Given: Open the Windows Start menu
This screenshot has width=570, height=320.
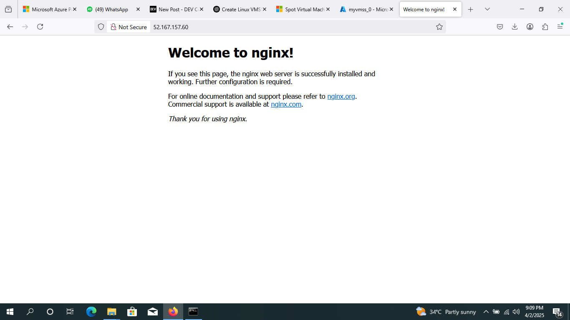Looking at the screenshot, I should click(10, 312).
